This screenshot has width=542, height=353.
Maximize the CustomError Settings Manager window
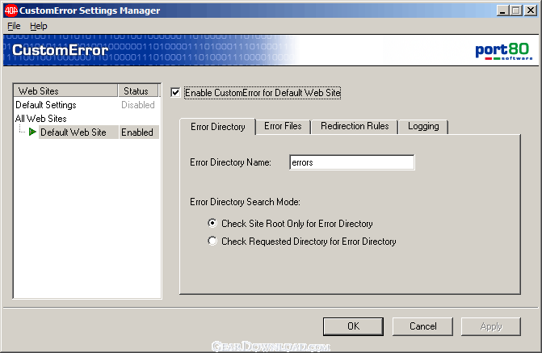[515, 11]
